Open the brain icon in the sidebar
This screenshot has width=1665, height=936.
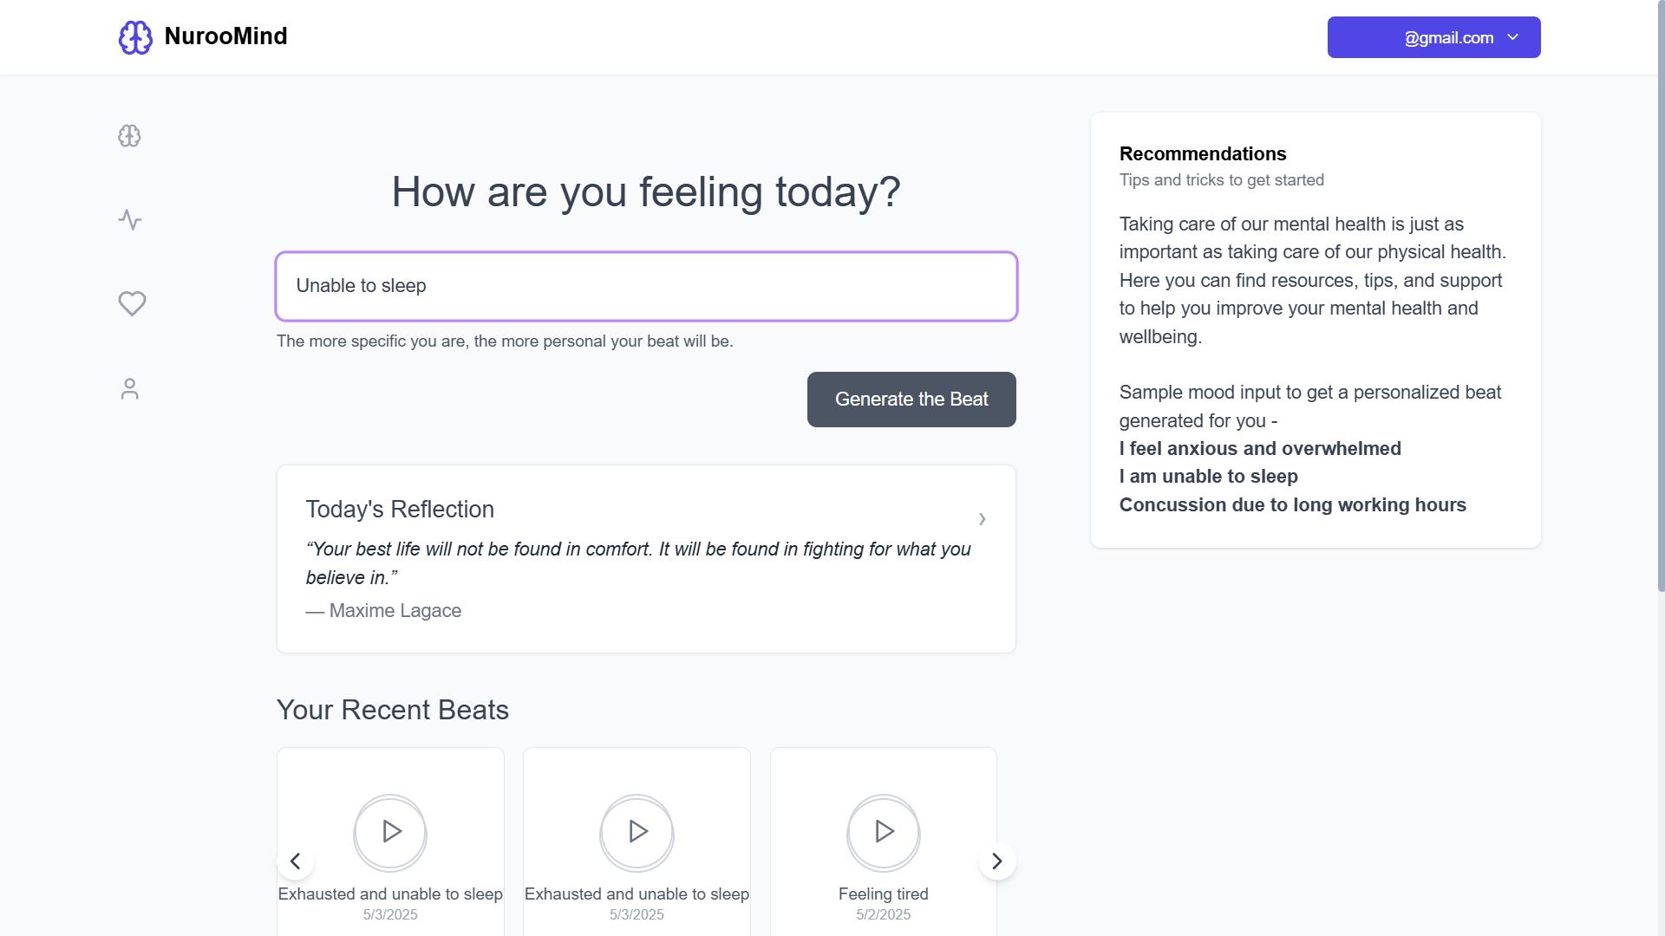coord(129,136)
